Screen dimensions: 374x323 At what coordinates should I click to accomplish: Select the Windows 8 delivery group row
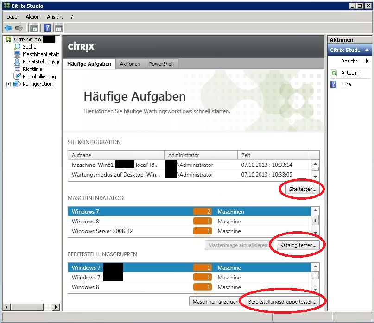click(x=190, y=287)
